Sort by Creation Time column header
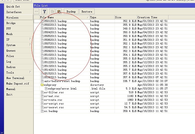Screen dimensions: 195x134 tap(153, 17)
